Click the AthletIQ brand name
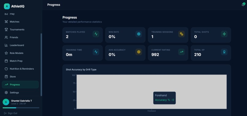The height and width of the screenshot is (116, 247). (18, 6)
